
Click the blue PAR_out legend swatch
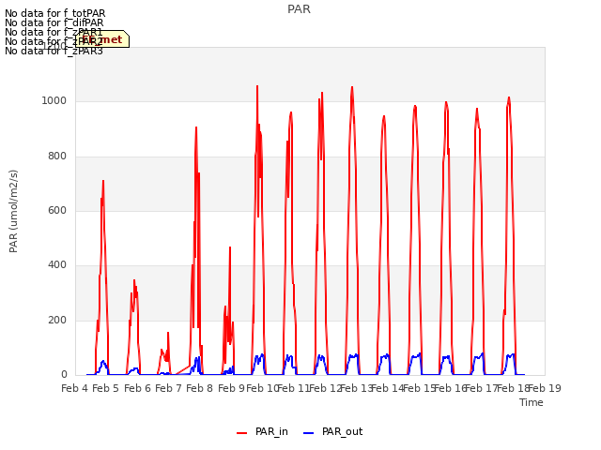309,433
